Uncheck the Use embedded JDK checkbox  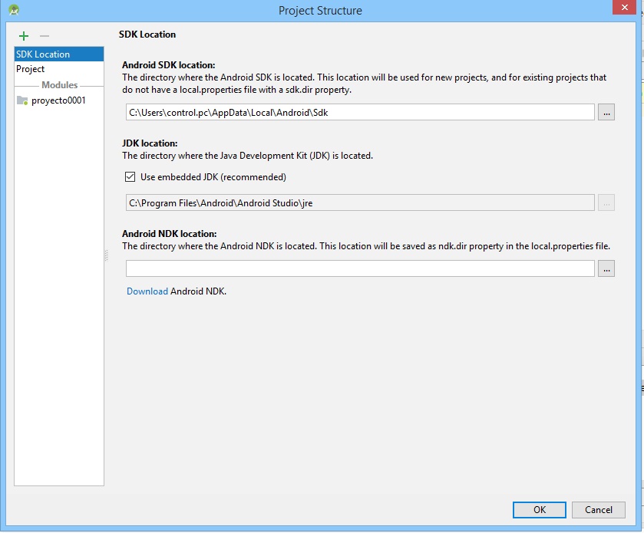click(x=130, y=177)
